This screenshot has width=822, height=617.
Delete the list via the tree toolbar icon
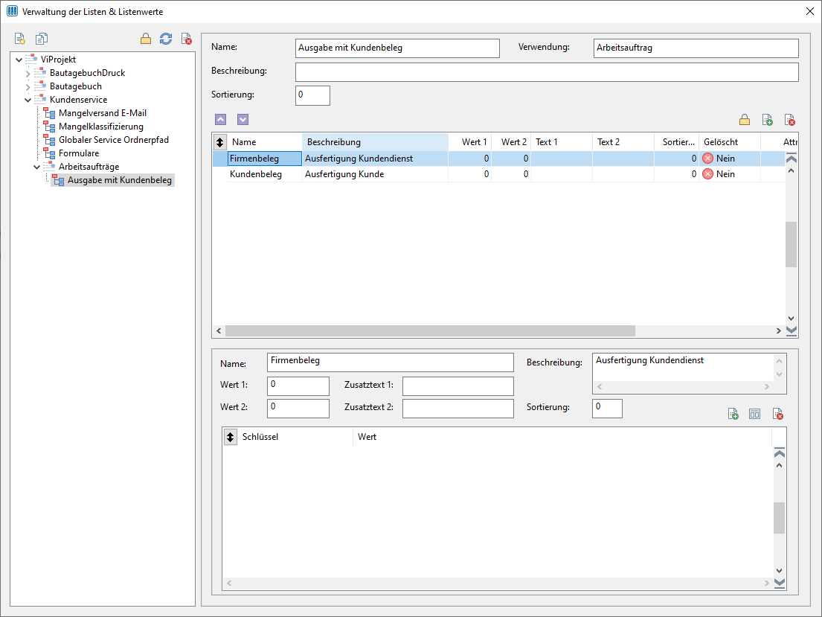tap(186, 39)
